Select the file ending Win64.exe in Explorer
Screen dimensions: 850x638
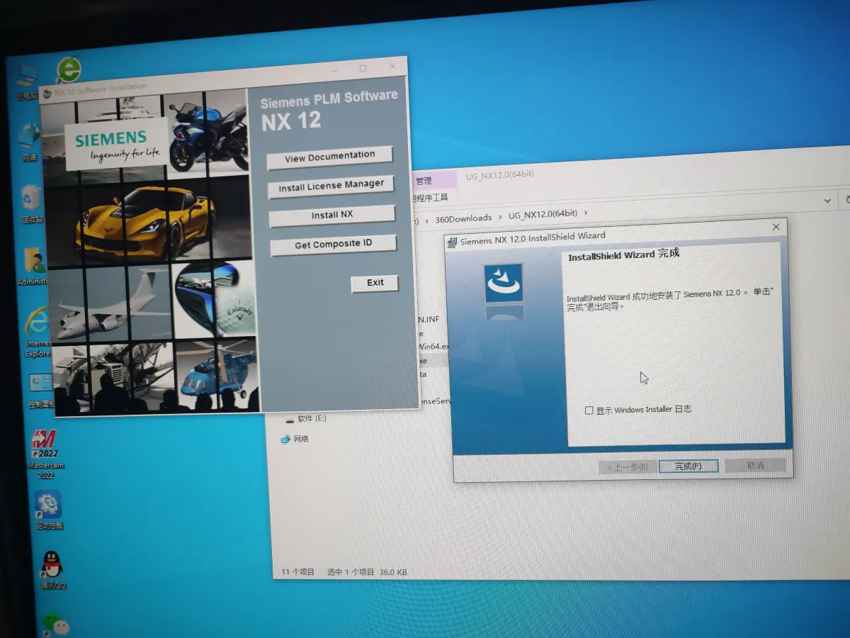point(433,347)
